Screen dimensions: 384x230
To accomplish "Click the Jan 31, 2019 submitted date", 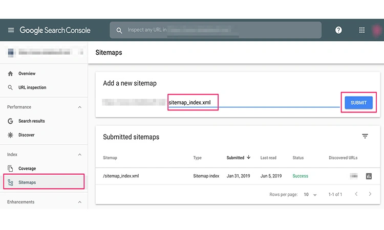I will click(238, 176).
